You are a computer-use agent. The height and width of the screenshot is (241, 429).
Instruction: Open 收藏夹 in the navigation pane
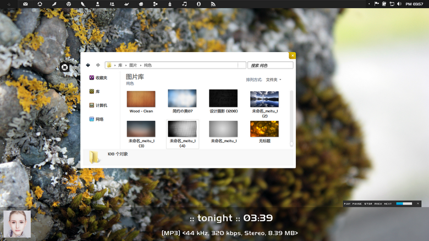tap(98, 78)
